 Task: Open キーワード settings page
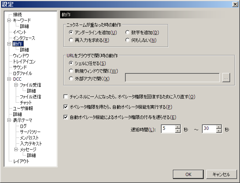(x=22, y=21)
